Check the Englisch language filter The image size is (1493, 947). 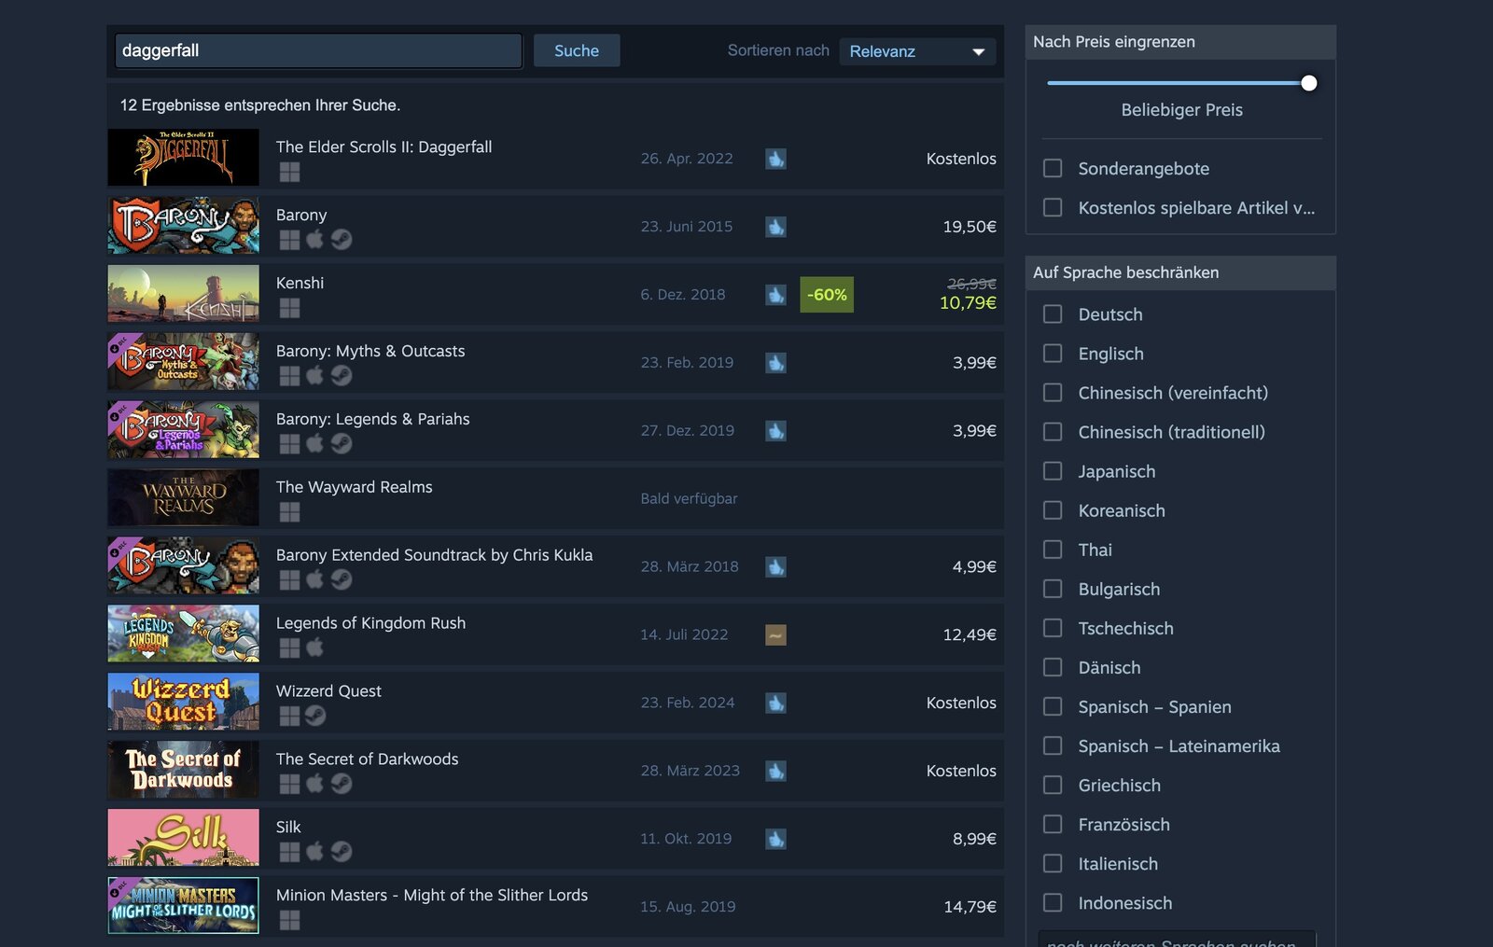[1053, 354]
